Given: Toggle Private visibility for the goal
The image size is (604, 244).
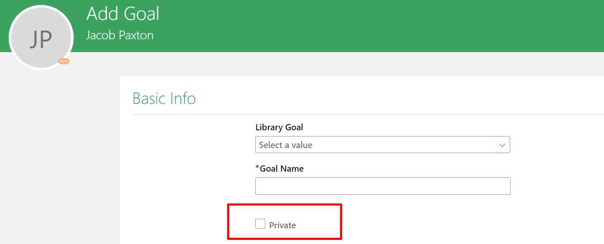Looking at the screenshot, I should (x=260, y=223).
